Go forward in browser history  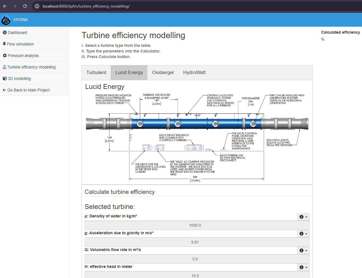coord(15,6)
